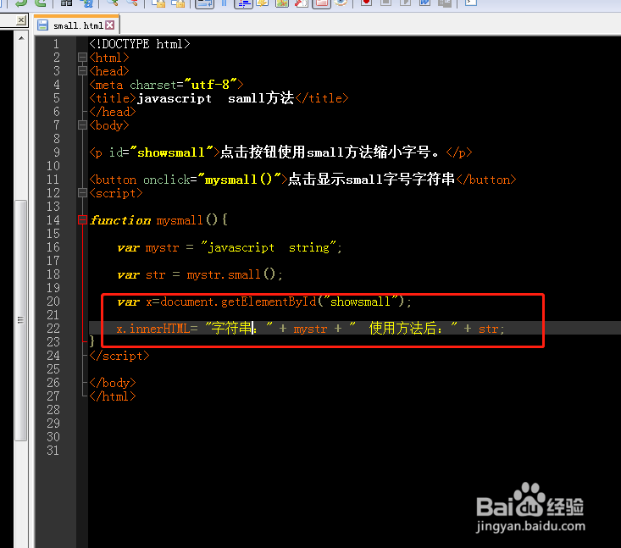This screenshot has height=548, width=621.
Task: Click the <!DOCTYPE html> line
Action: (x=140, y=44)
